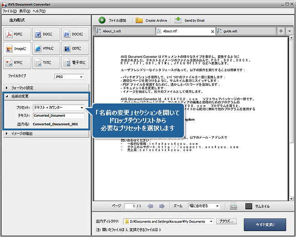This screenshot has width=296, height=237.
Task: Open the tab list dropdown arrow
Action: point(289,31)
